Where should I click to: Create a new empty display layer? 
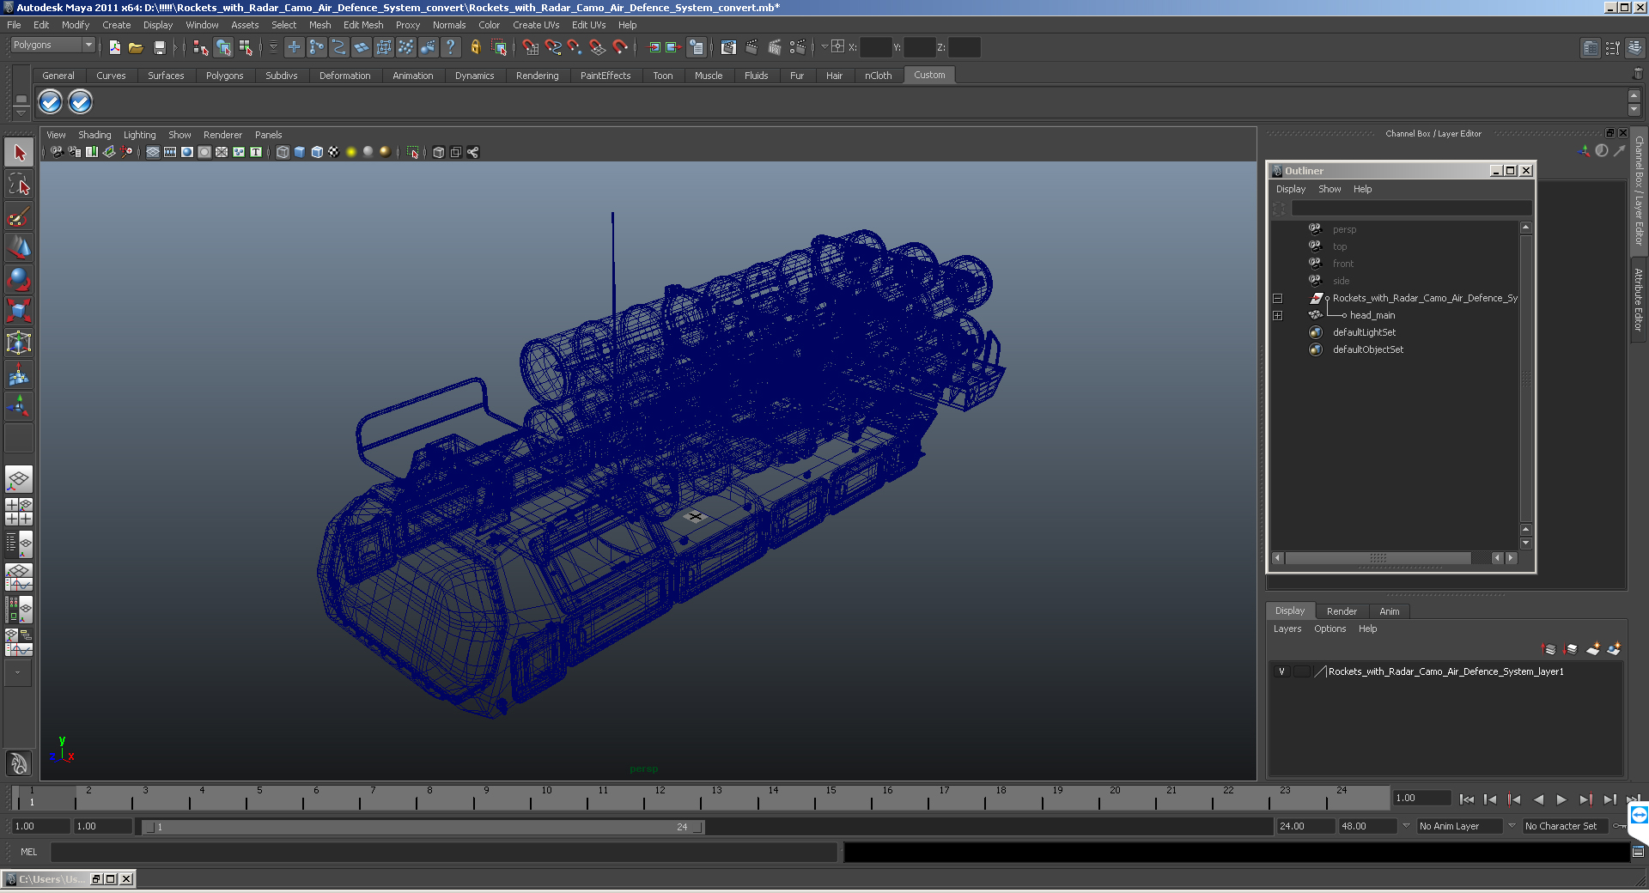pyautogui.click(x=1592, y=649)
